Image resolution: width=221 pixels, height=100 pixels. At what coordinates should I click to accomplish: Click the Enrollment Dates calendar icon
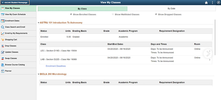point(3,21)
